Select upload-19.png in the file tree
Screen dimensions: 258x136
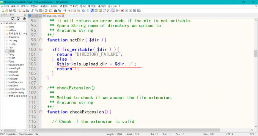16,93
